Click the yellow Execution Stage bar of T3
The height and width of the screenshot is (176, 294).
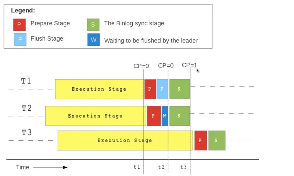click(125, 140)
